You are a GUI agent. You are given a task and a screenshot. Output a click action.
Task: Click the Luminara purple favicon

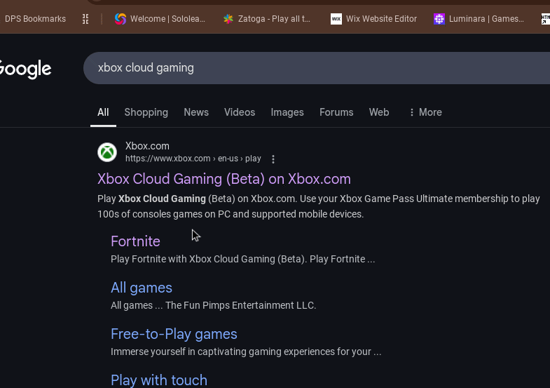point(439,19)
